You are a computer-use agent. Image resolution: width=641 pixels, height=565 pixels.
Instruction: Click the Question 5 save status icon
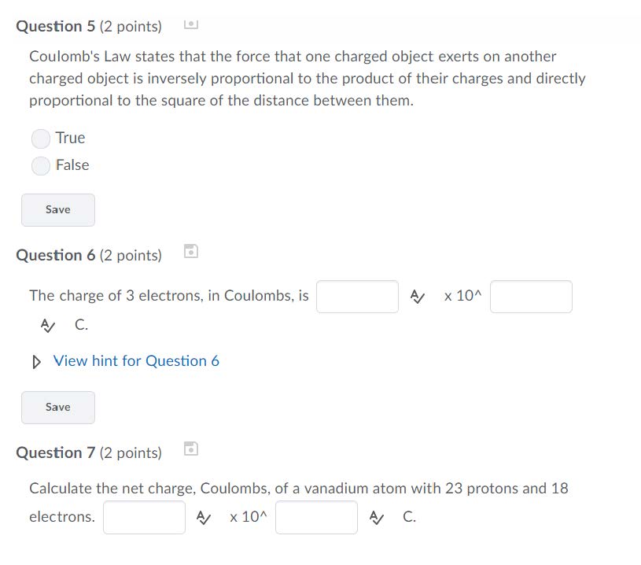coord(190,25)
